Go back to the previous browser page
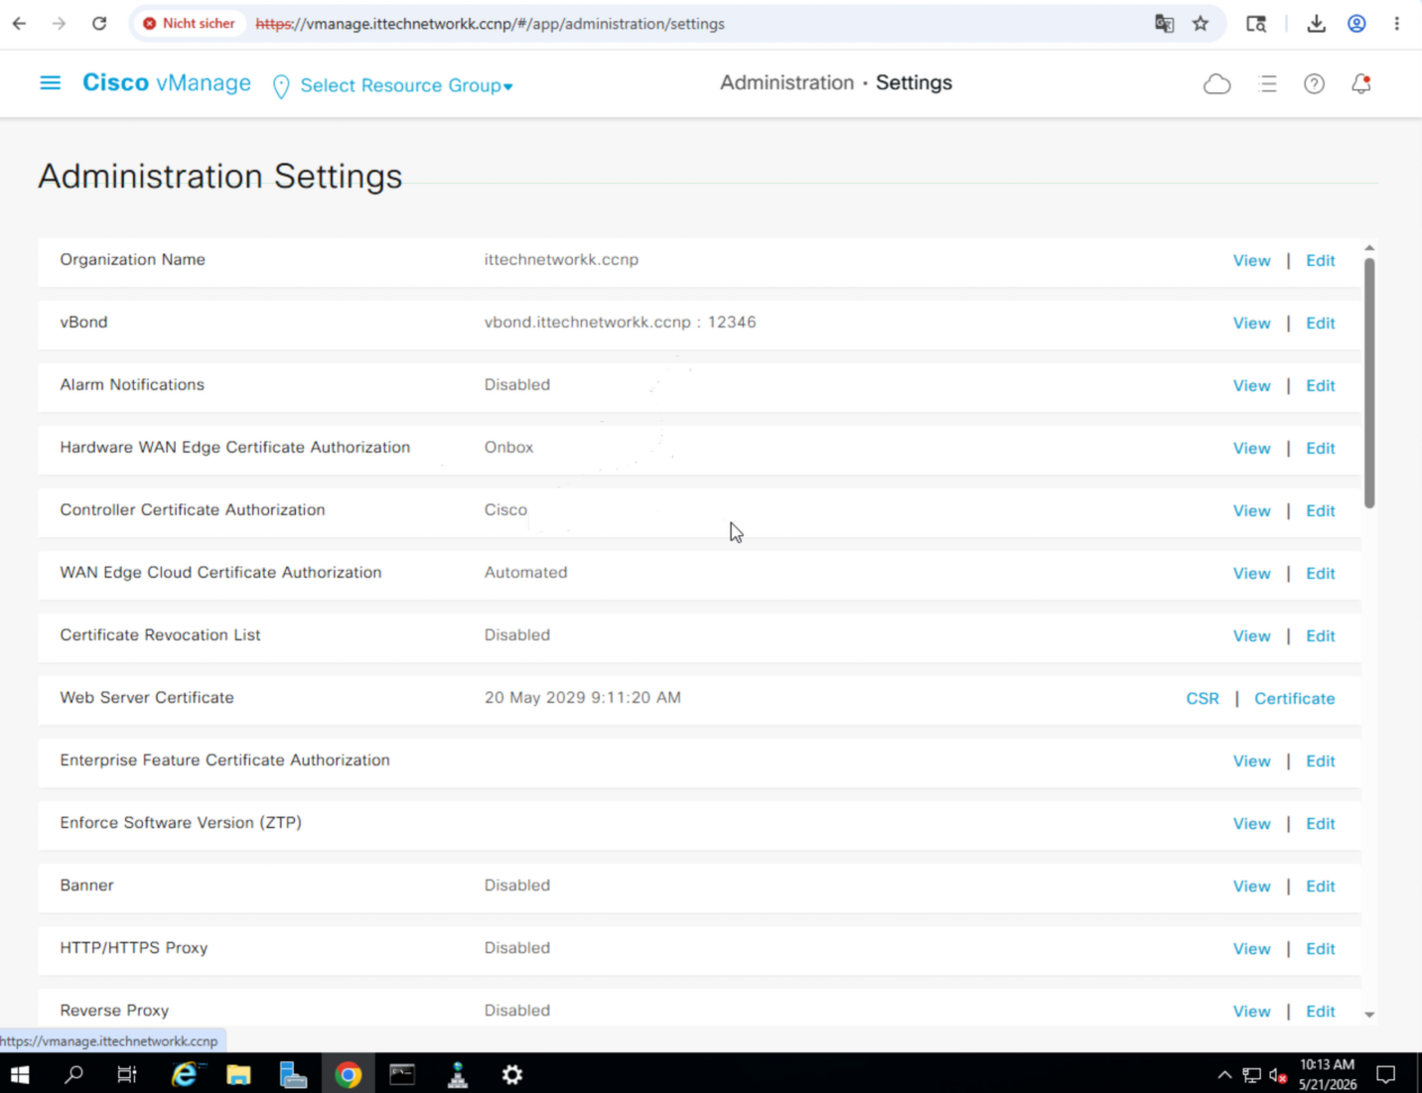The height and width of the screenshot is (1093, 1422). (x=20, y=24)
